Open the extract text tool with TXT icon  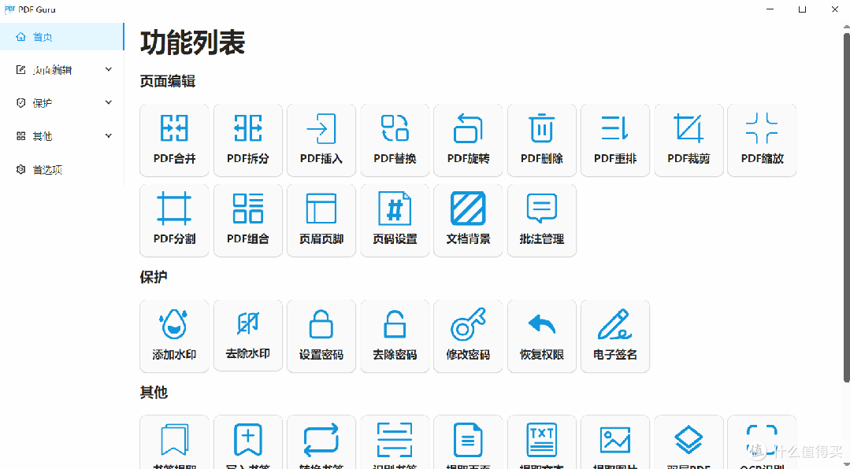coord(541,442)
